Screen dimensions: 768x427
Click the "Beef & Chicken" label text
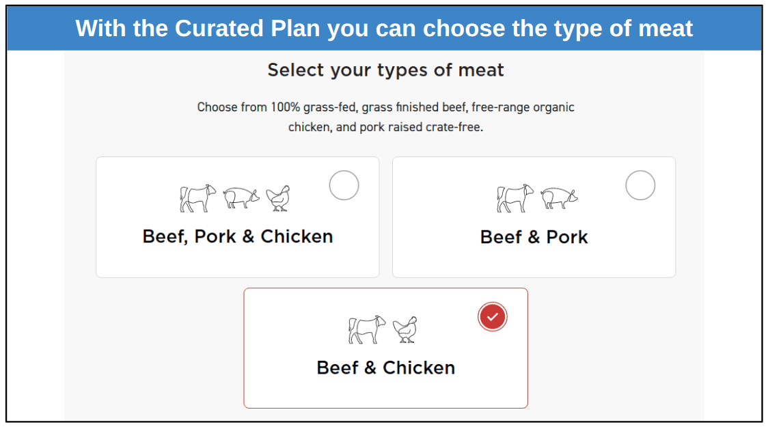click(386, 368)
